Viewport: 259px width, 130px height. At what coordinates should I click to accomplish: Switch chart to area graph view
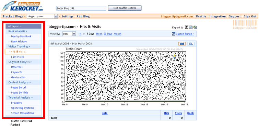(182, 44)
